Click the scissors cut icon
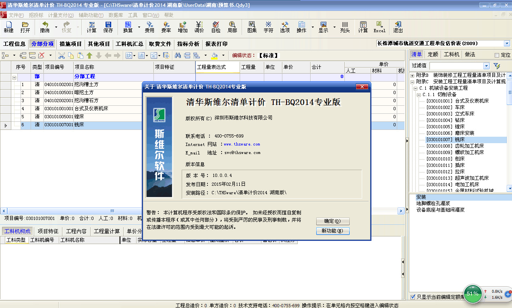 tap(62, 55)
